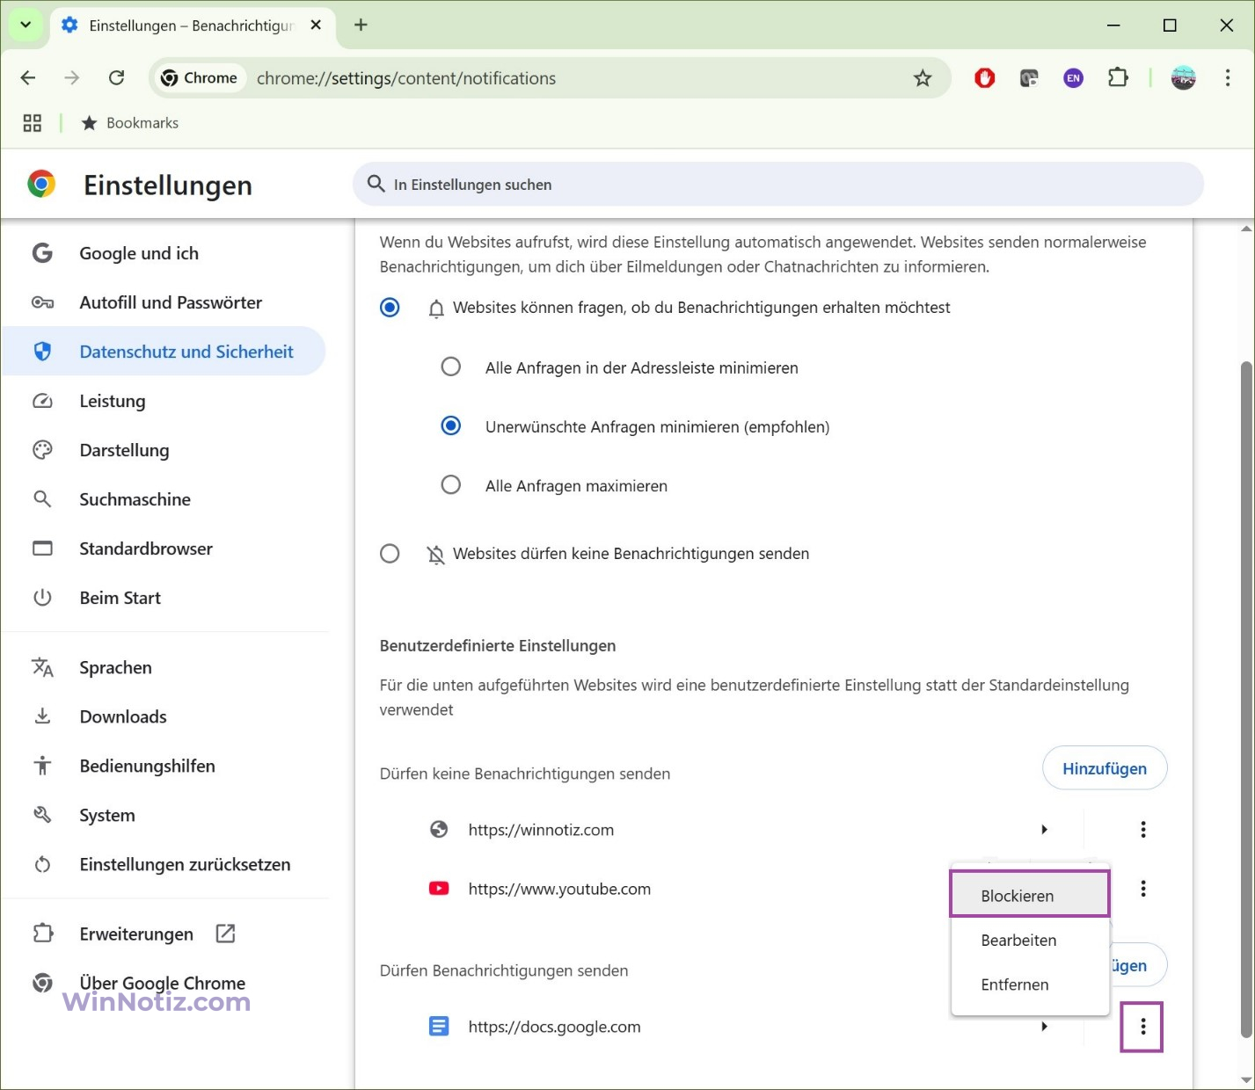Choose Entfernen in the context menu

(x=1030, y=985)
